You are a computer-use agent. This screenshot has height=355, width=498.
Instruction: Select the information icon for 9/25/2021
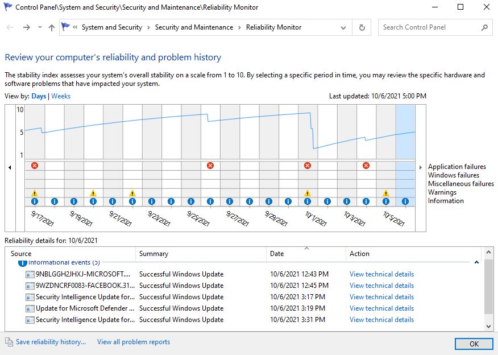coord(191,201)
